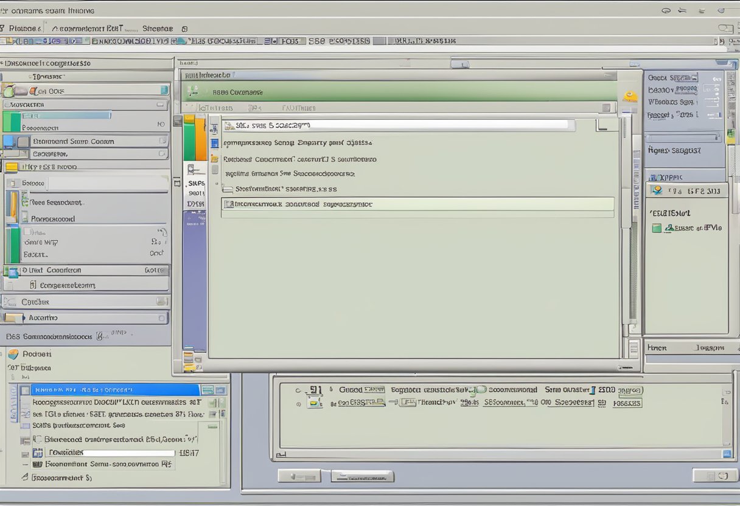Click the yellow folder icon beside 'Hoy' row
Viewport: 740px width, 506px height.
[11, 167]
